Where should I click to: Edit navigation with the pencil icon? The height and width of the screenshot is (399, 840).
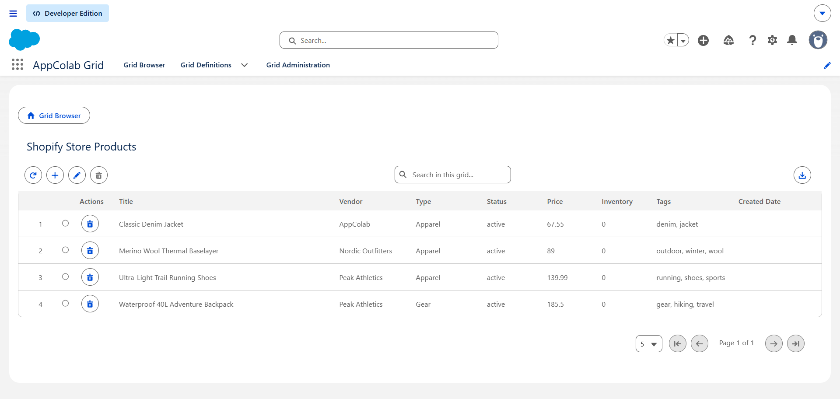[x=827, y=65]
